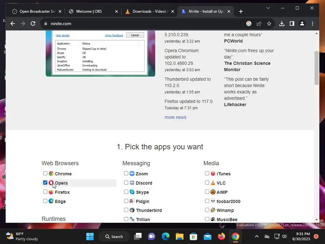Click the Pidgin app icon in the Messaging list
This screenshot has width=325, height=244.
132,201
